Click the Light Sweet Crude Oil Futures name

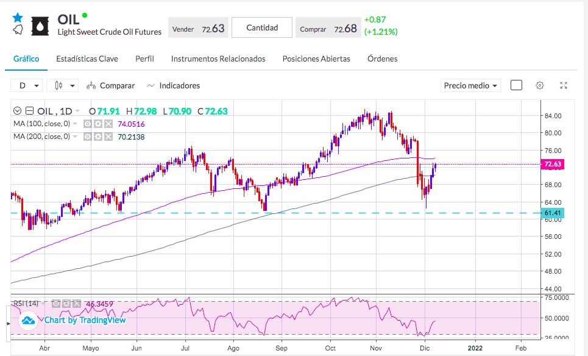click(110, 32)
